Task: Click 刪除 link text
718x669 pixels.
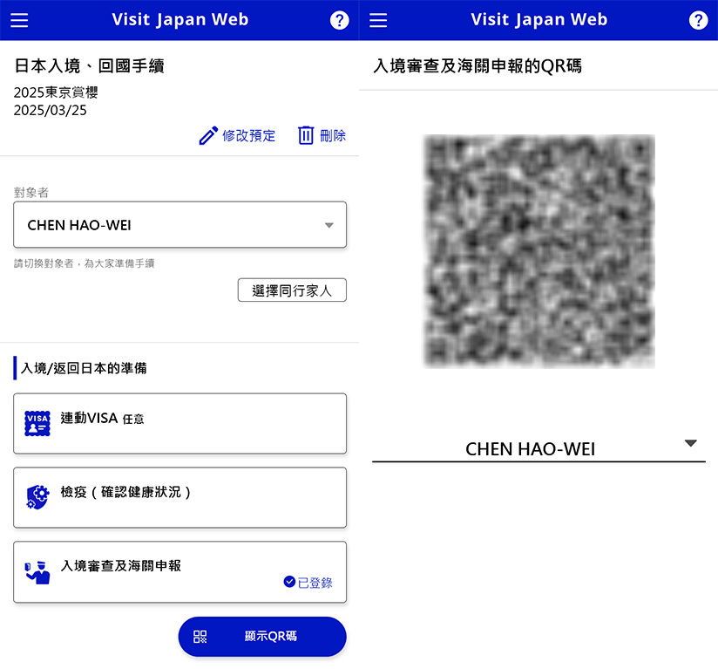Action: point(333,136)
